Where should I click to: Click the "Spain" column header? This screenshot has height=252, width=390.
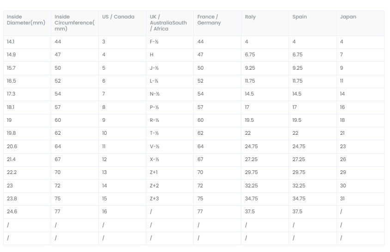tap(300, 17)
